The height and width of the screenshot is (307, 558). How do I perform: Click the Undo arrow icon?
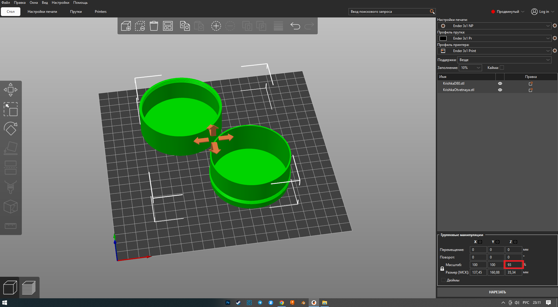(295, 26)
